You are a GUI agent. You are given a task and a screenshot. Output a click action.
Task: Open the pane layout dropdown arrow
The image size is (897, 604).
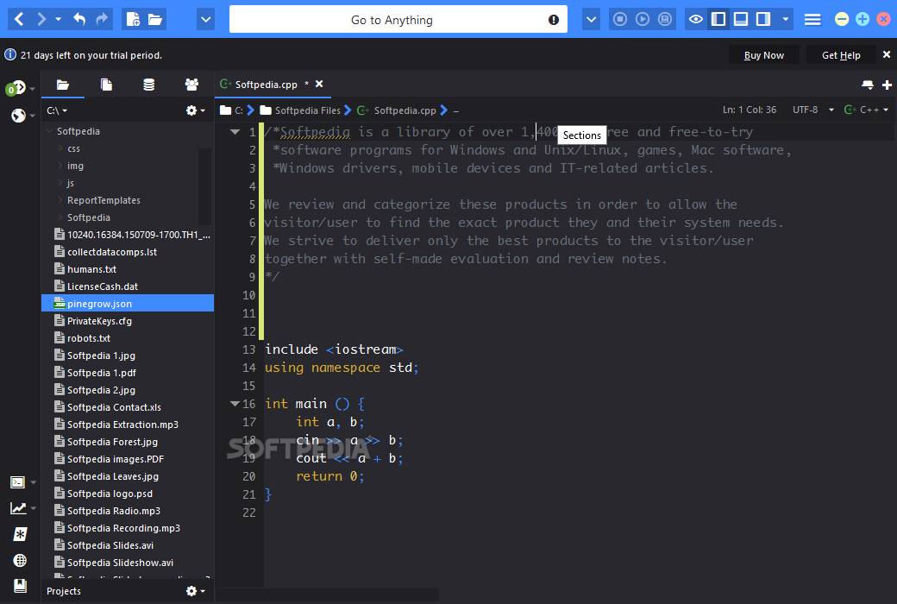786,20
